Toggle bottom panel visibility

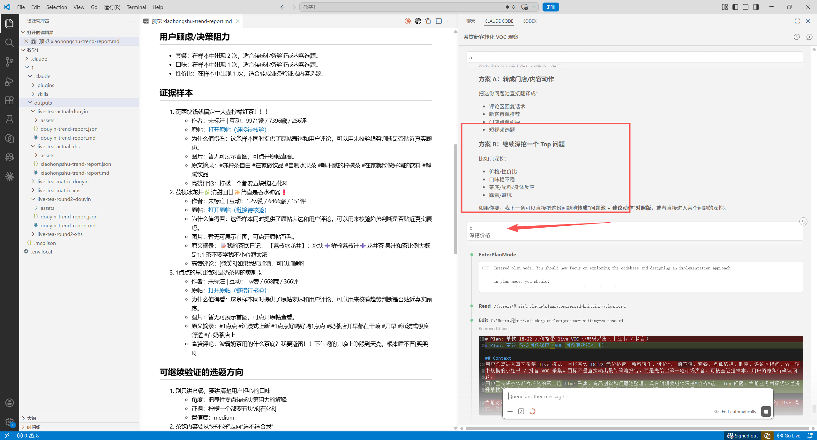tap(746, 7)
